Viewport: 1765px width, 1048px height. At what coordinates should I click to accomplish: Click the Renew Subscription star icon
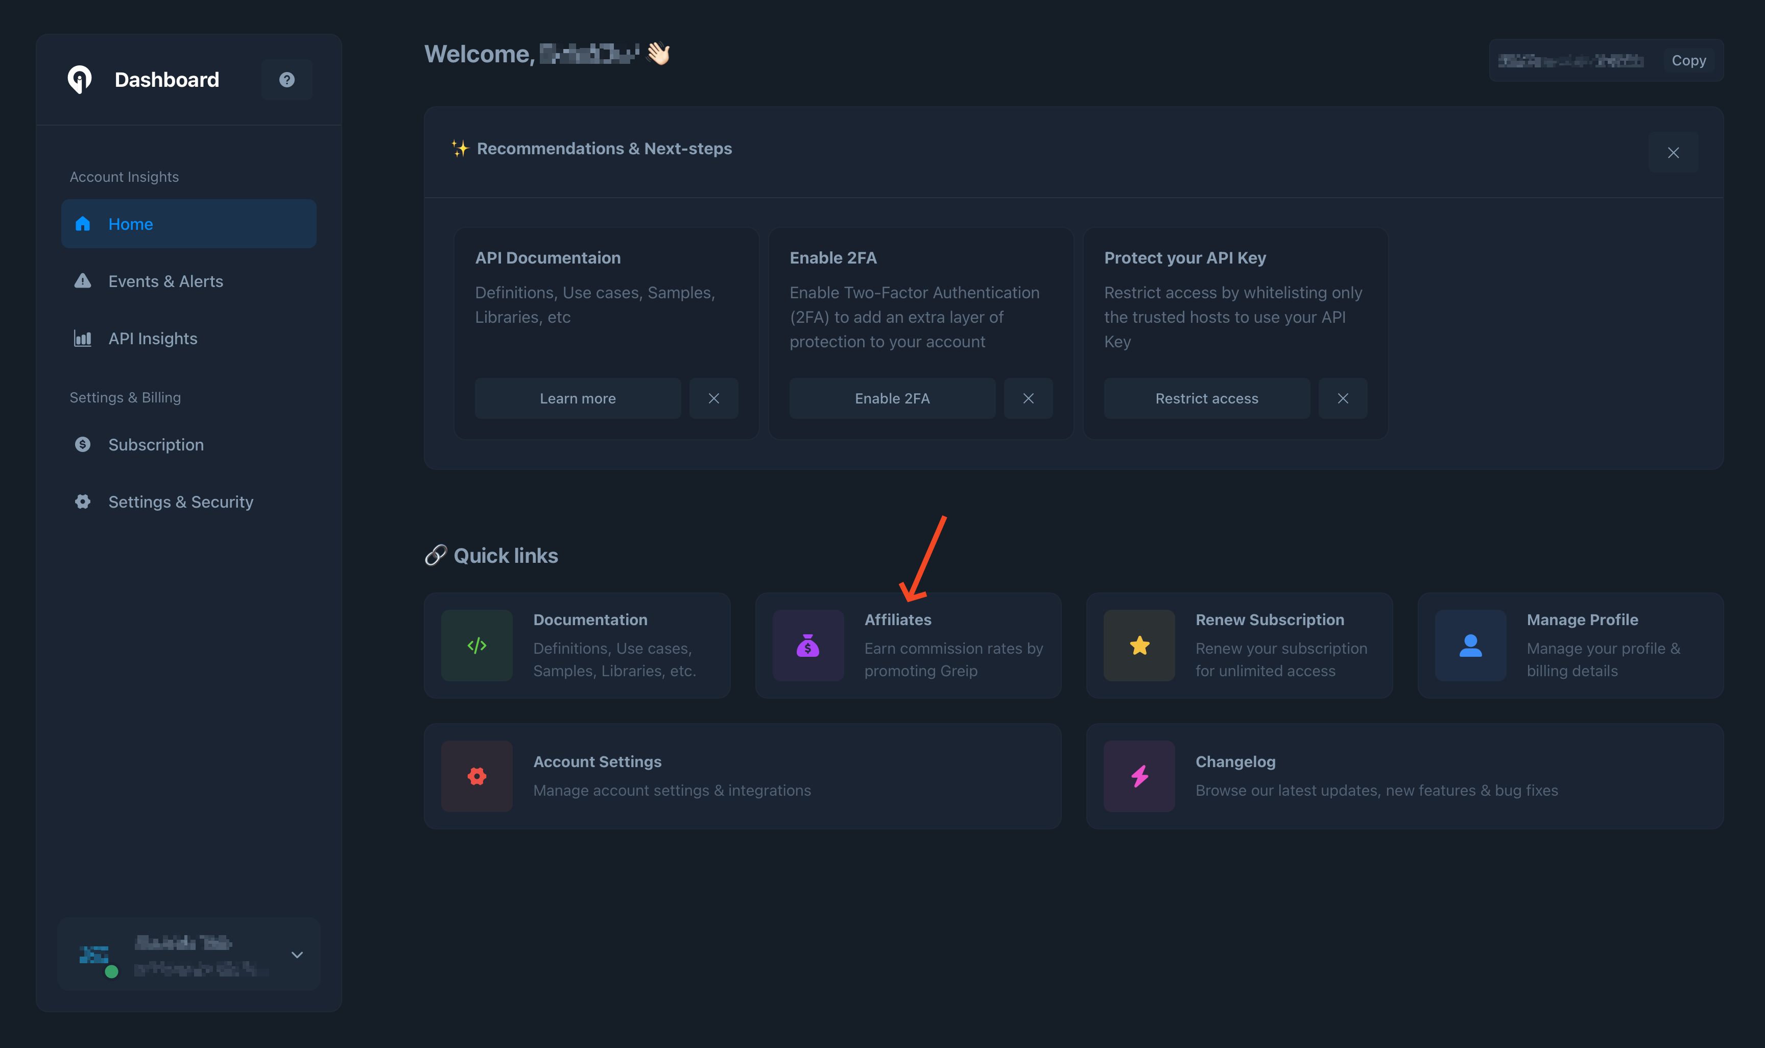pyautogui.click(x=1139, y=646)
